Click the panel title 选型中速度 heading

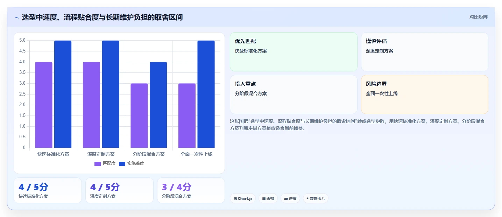coord(102,17)
